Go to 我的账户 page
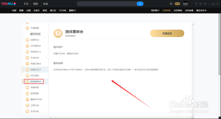This screenshot has height=119, width=221. tap(155, 10)
